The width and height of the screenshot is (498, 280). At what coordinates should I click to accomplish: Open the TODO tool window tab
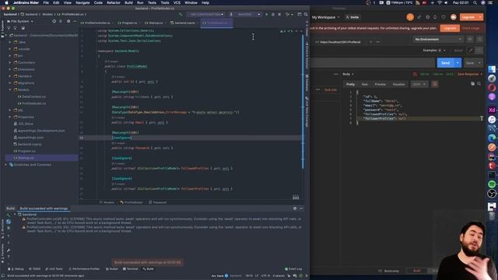(34, 269)
